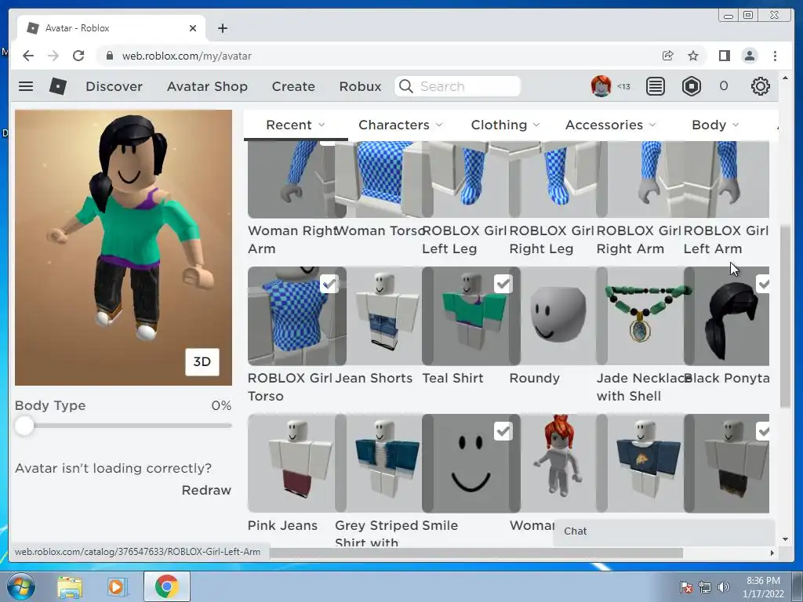803x602 pixels.
Task: Select the Roundy head thumbnail
Action: (558, 316)
